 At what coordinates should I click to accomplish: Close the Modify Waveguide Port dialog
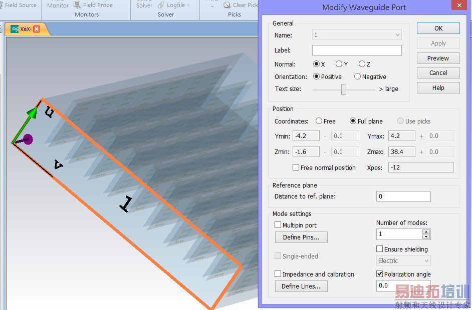click(x=459, y=5)
